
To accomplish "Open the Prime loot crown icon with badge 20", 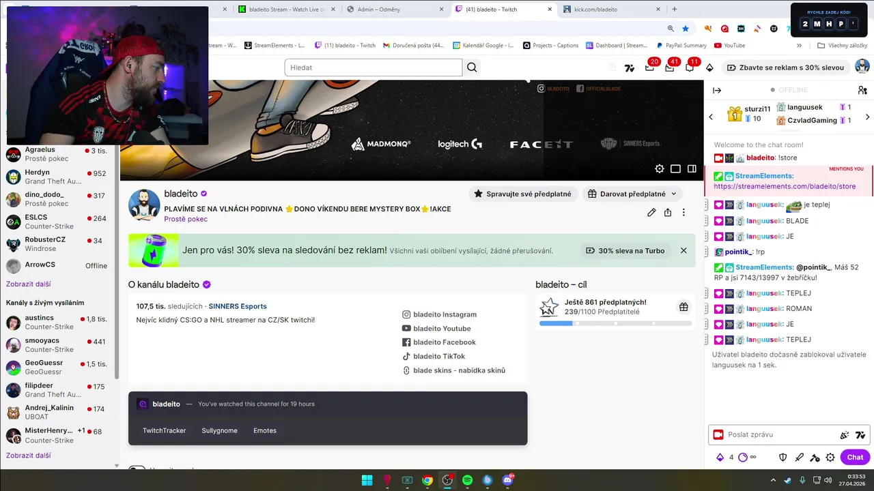I will [649, 68].
